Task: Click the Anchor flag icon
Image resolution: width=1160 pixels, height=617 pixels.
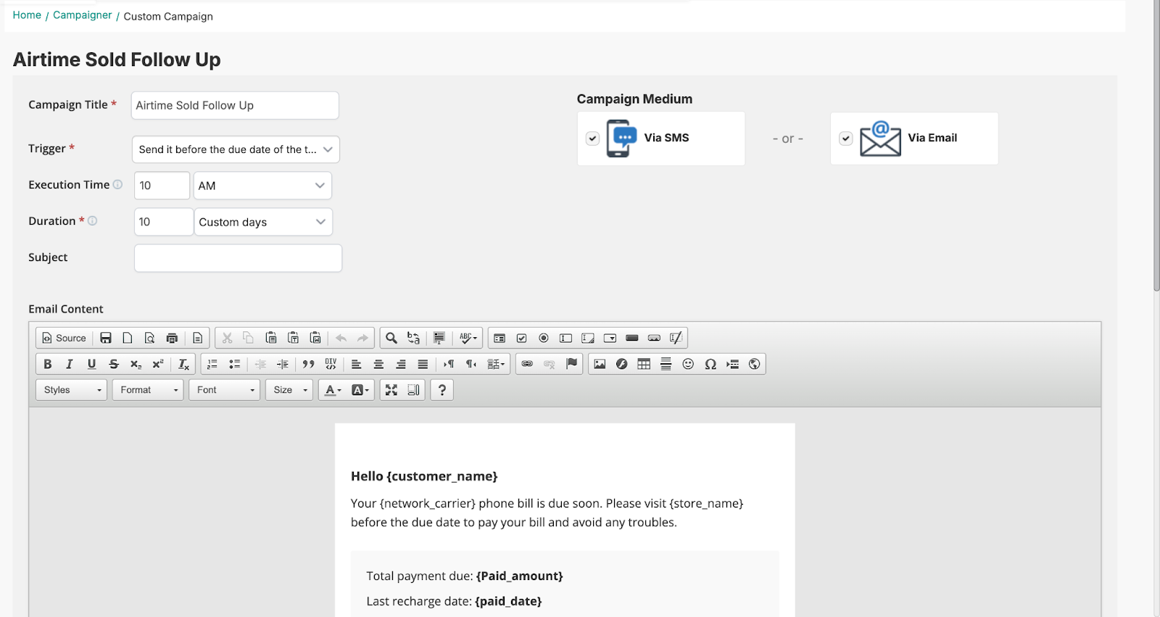Action: click(x=571, y=364)
